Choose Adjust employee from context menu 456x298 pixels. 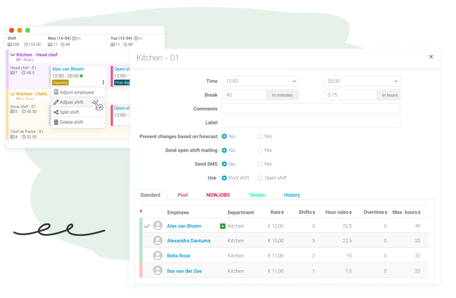78,92
